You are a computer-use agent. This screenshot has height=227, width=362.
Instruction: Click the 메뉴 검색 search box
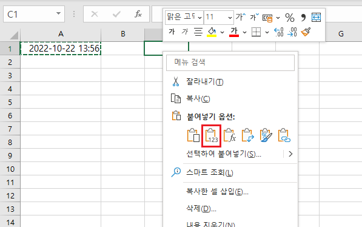click(230, 63)
